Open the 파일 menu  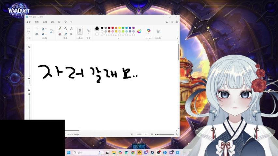[x=29, y=22]
